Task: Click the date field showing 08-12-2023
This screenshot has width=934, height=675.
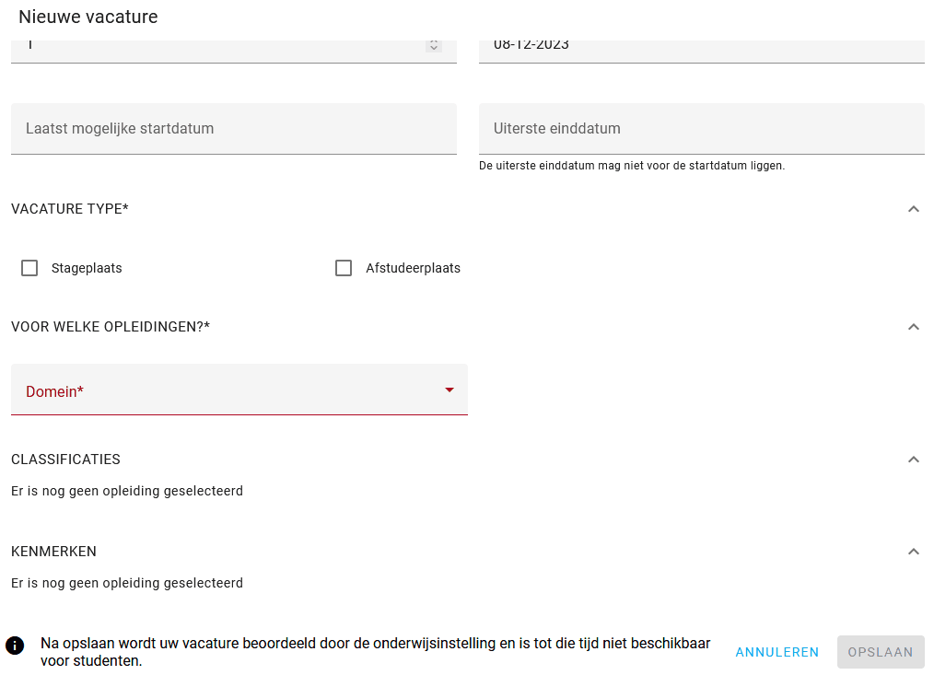Action: 702,51
